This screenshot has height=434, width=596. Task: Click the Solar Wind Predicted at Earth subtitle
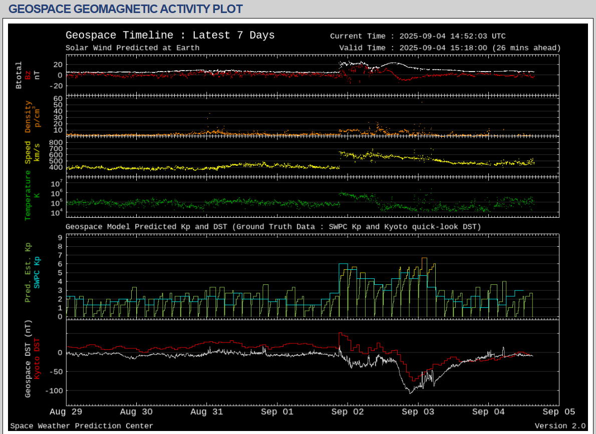tap(132, 48)
